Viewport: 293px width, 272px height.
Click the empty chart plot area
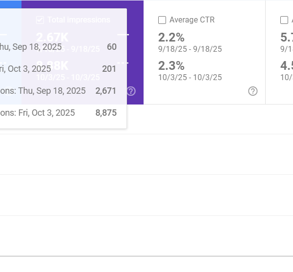coord(146,195)
